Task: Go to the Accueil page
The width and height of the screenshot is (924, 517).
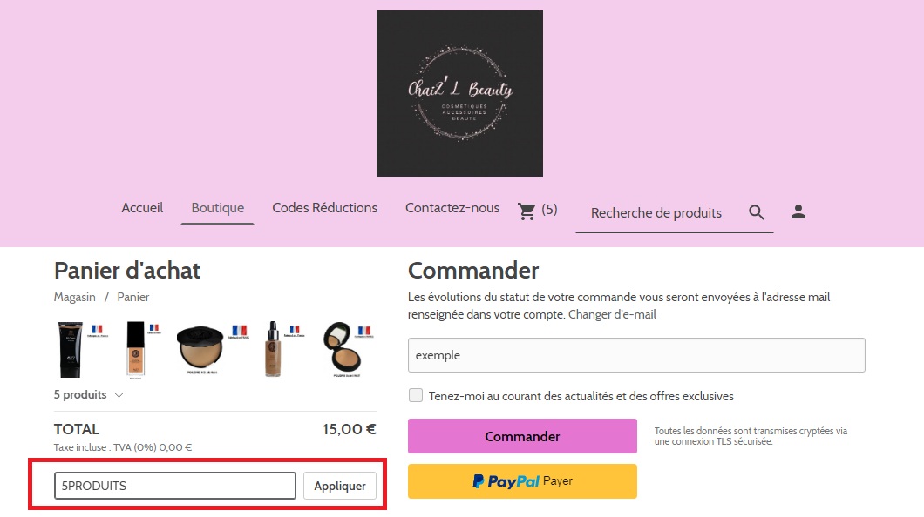Action: (142, 208)
